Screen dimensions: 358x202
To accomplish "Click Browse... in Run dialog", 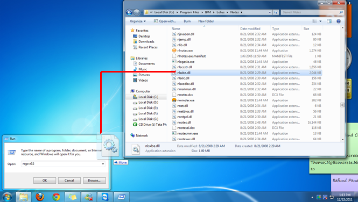I will (x=94, y=181).
